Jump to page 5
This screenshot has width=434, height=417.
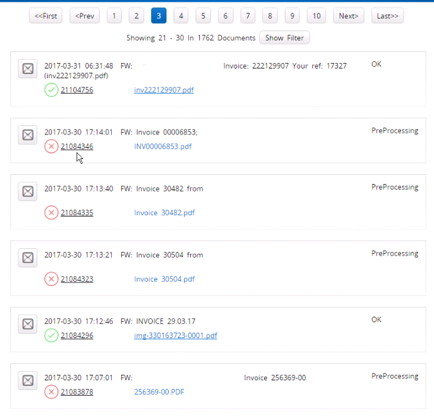point(203,16)
